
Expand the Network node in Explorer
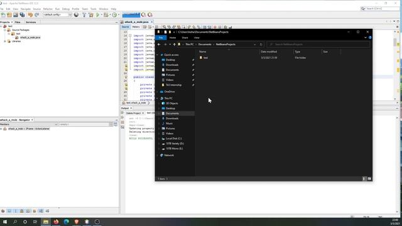[158, 155]
